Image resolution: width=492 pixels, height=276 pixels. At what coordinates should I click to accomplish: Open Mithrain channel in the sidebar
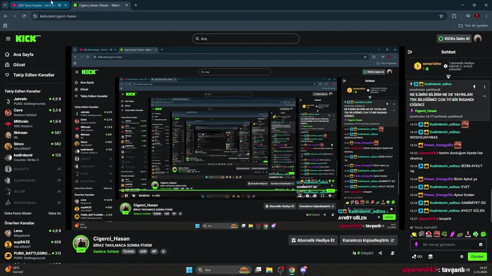(x=32, y=124)
